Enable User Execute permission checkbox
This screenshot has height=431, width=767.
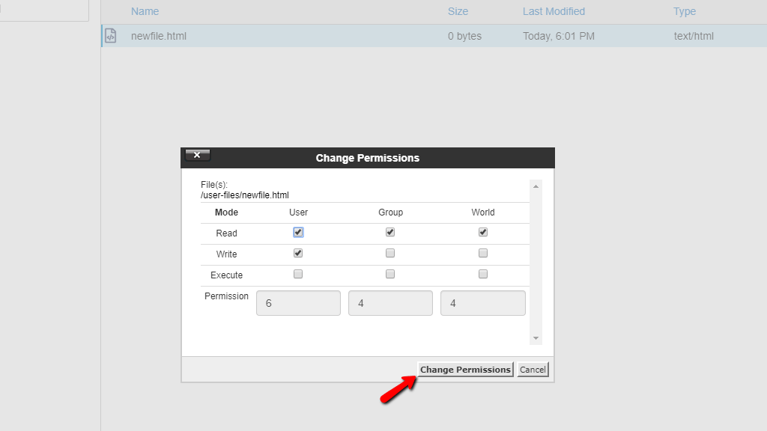coord(298,274)
